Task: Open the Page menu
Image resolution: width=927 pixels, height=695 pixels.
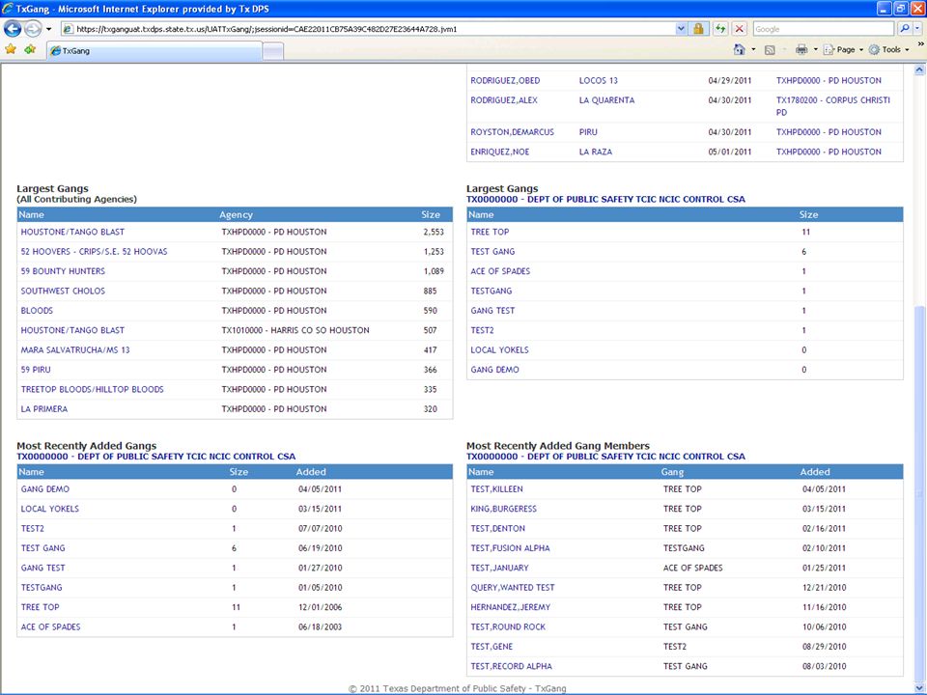Action: click(x=844, y=49)
